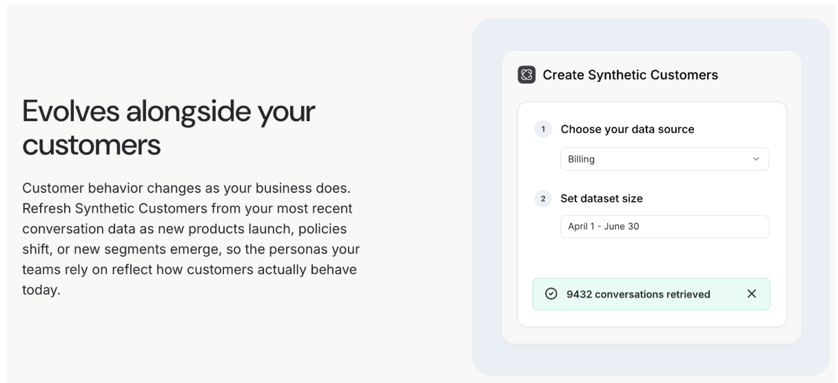Click the Synthetic Customers logo icon

click(x=527, y=74)
